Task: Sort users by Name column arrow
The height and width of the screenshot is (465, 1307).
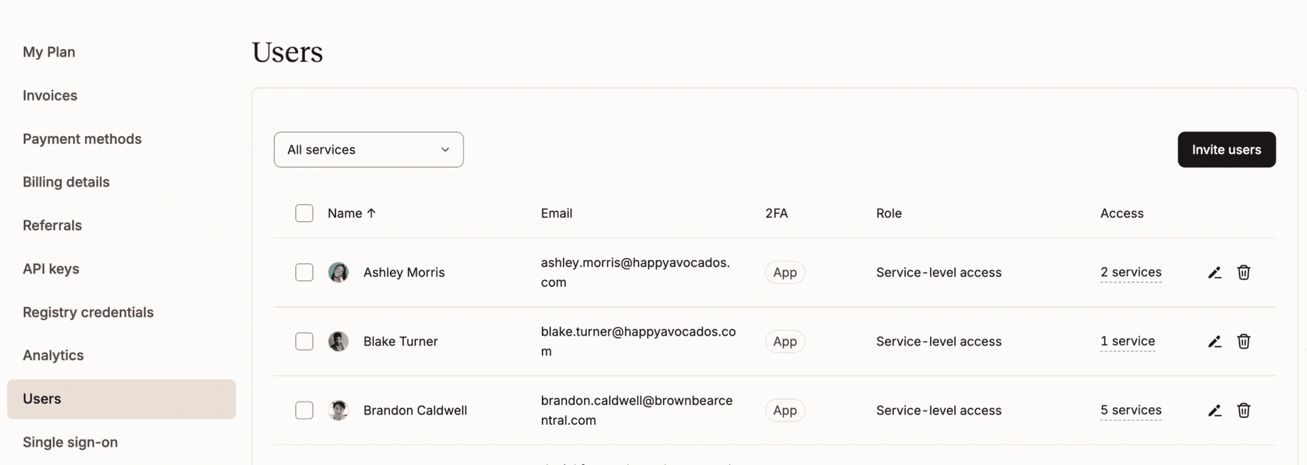Action: (x=371, y=213)
